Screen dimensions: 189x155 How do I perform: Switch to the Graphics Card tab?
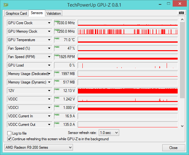coord(16,13)
